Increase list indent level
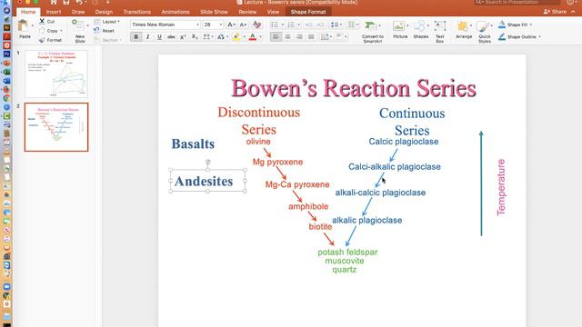This screenshot has width=582, height=327. click(x=320, y=25)
